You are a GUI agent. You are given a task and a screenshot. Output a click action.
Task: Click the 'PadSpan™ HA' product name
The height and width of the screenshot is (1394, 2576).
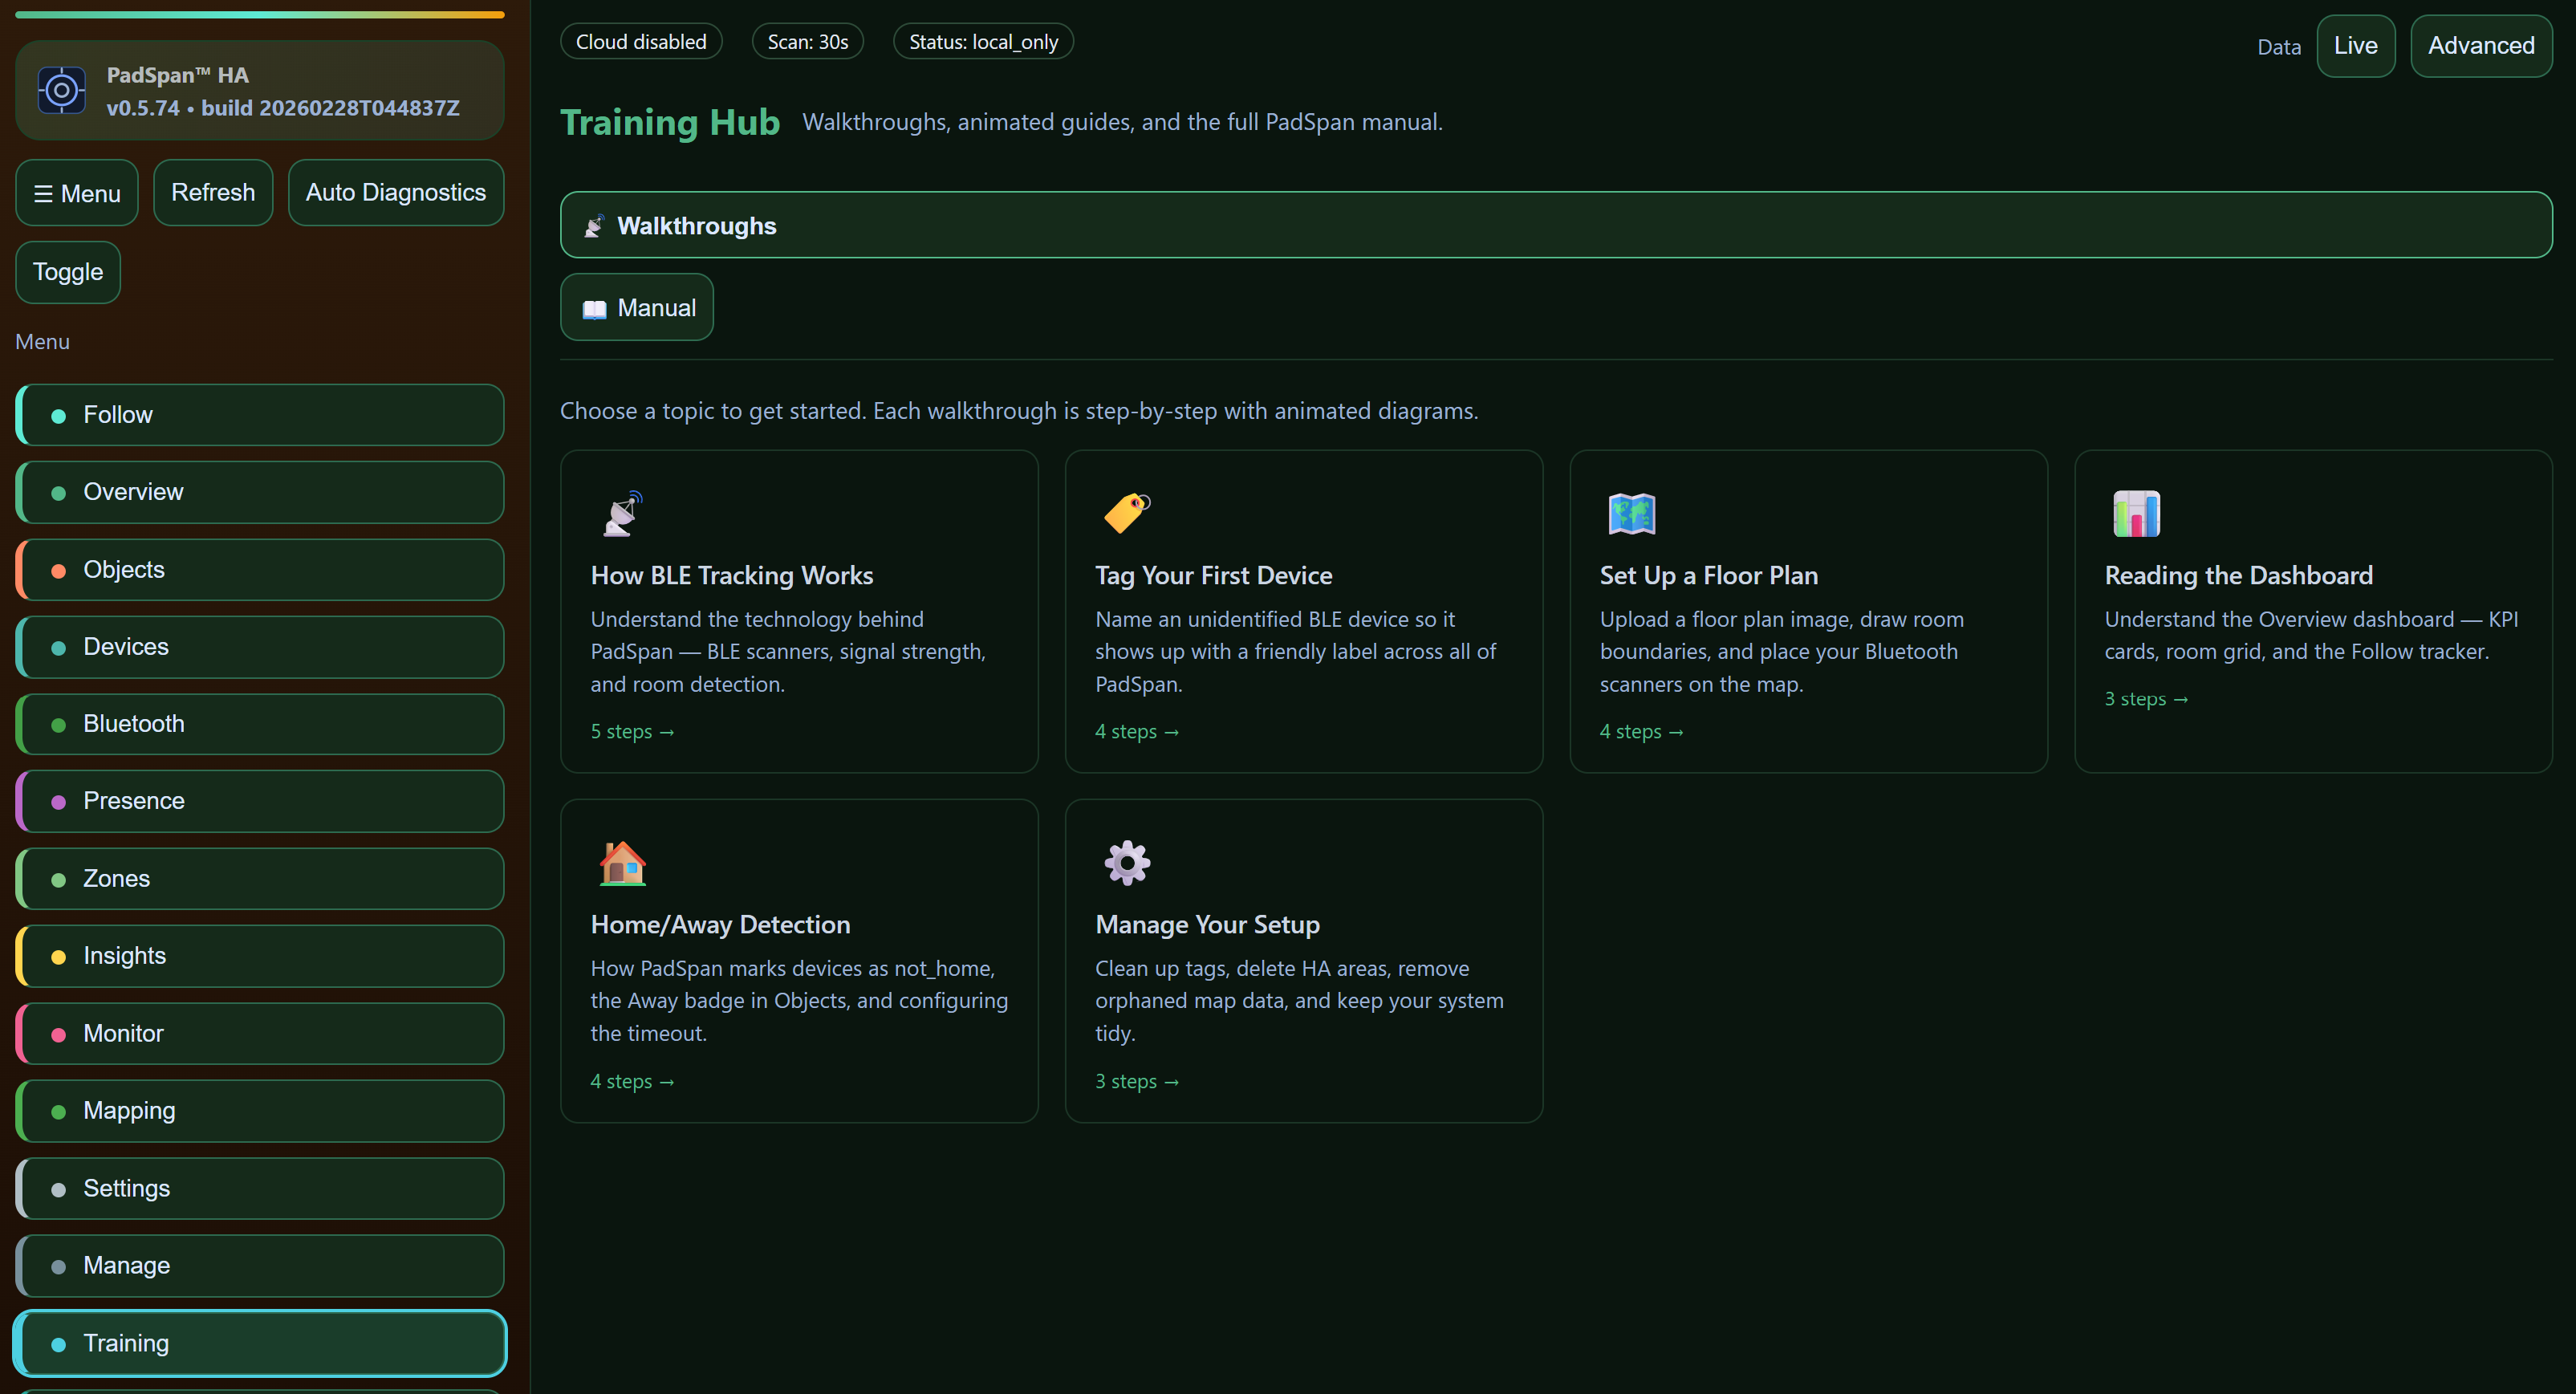coord(178,75)
